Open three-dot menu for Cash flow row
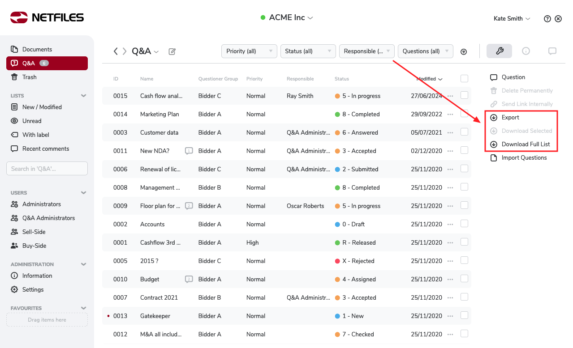Screen dimensions: 573x348 tap(450, 96)
